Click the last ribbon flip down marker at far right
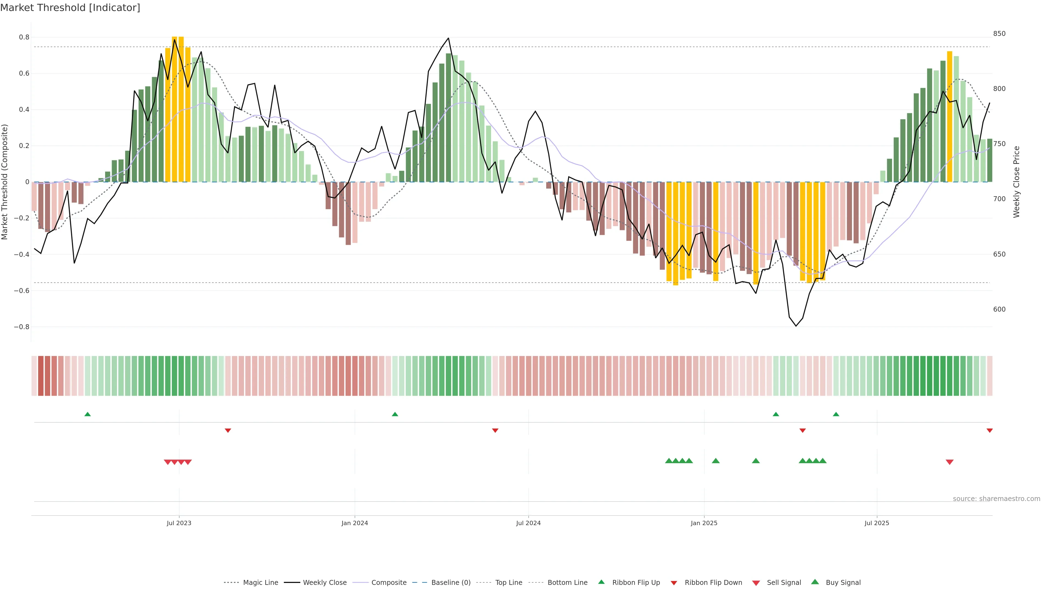Image resolution: width=1054 pixels, height=592 pixels. coord(989,431)
